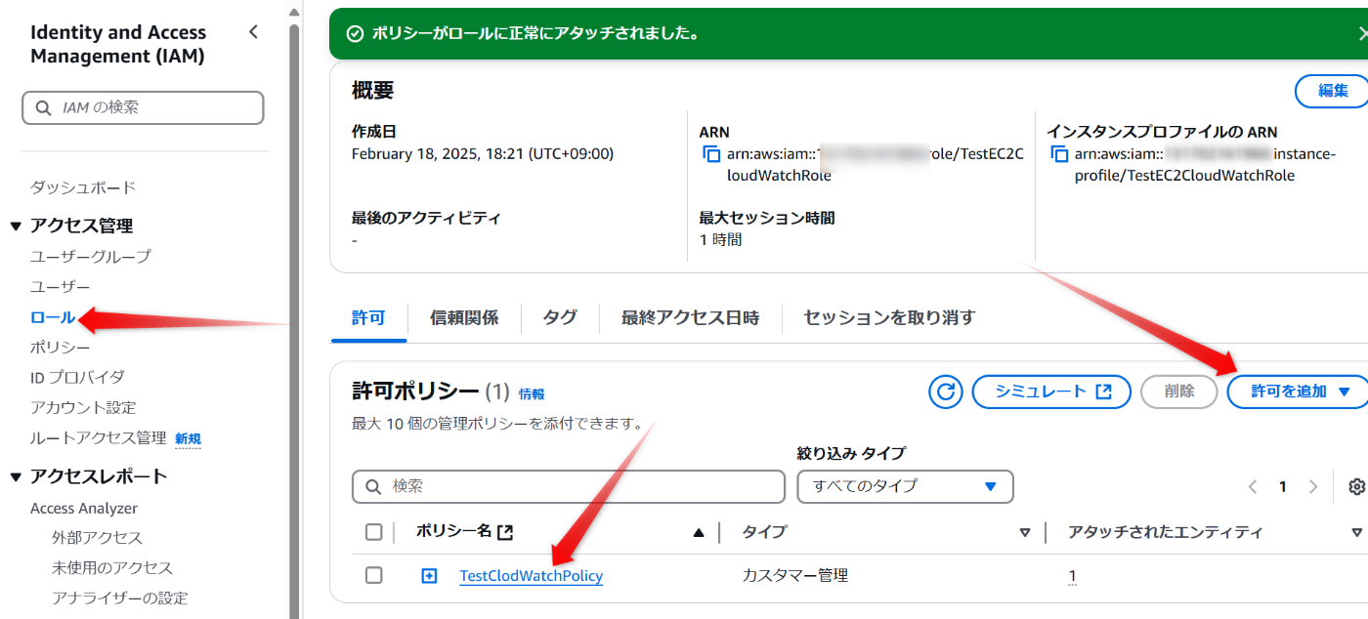Open アナライザーの設定 in the sidebar
1368x619 pixels.
[120, 598]
